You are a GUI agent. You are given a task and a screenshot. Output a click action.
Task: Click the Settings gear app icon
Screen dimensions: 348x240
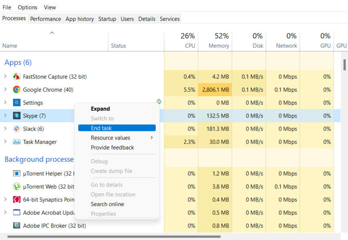coord(17,103)
